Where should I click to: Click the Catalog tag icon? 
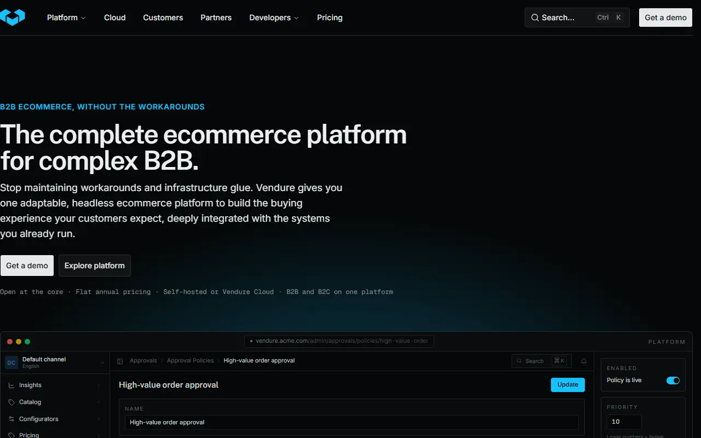tap(12, 402)
